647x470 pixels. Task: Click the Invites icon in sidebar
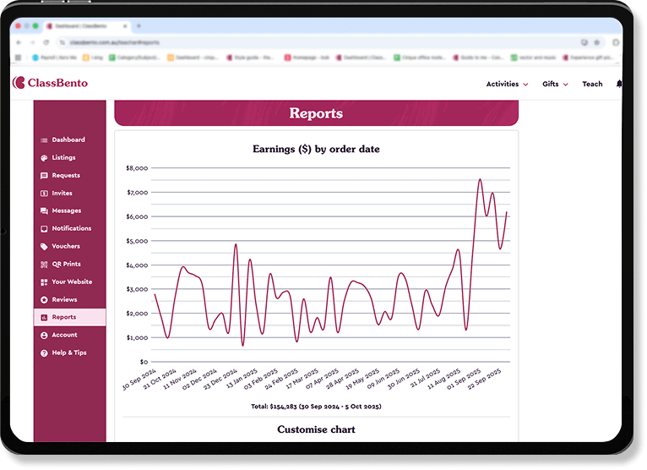point(44,194)
